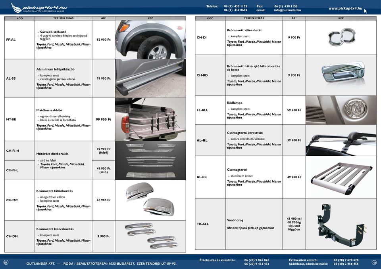The width and height of the screenshot is (381, 269).
Task: Select product code MT-BE
Action: 11,119
